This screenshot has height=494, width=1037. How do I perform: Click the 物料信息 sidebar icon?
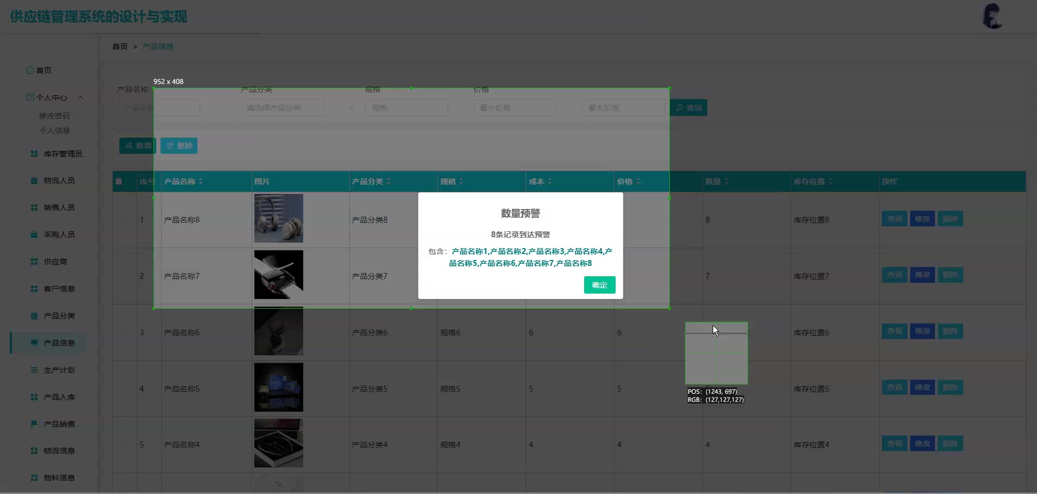(x=34, y=478)
